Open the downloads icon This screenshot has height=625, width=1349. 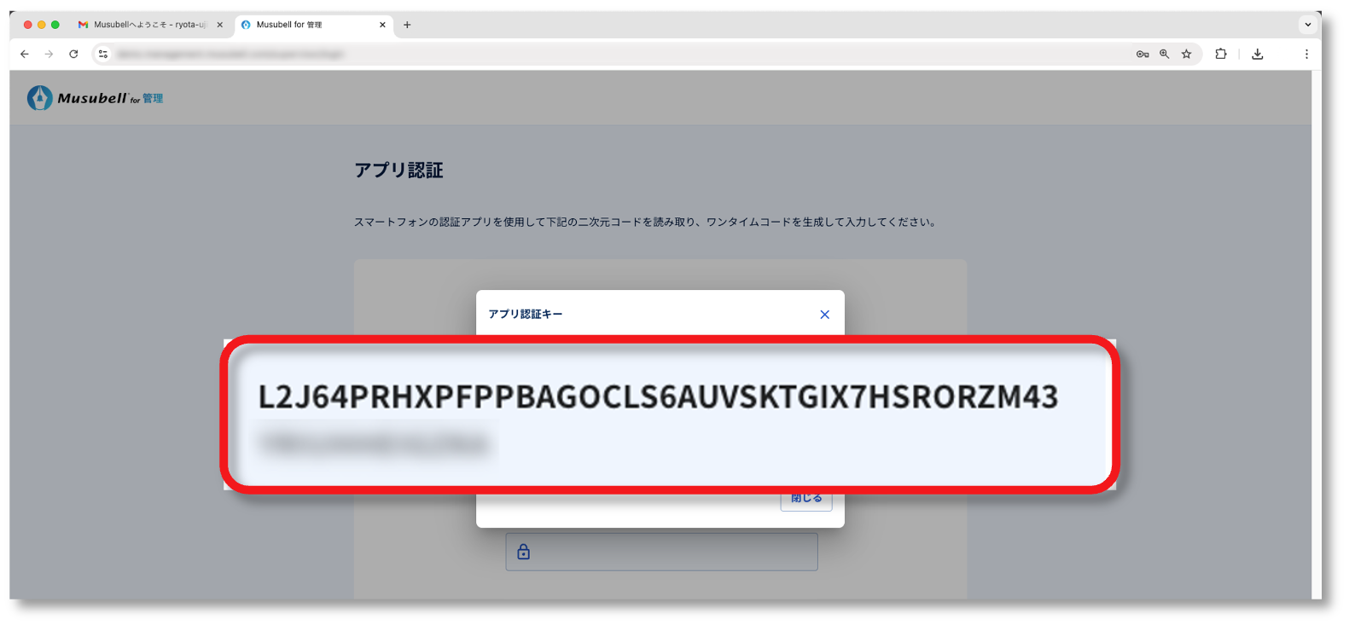(1258, 54)
